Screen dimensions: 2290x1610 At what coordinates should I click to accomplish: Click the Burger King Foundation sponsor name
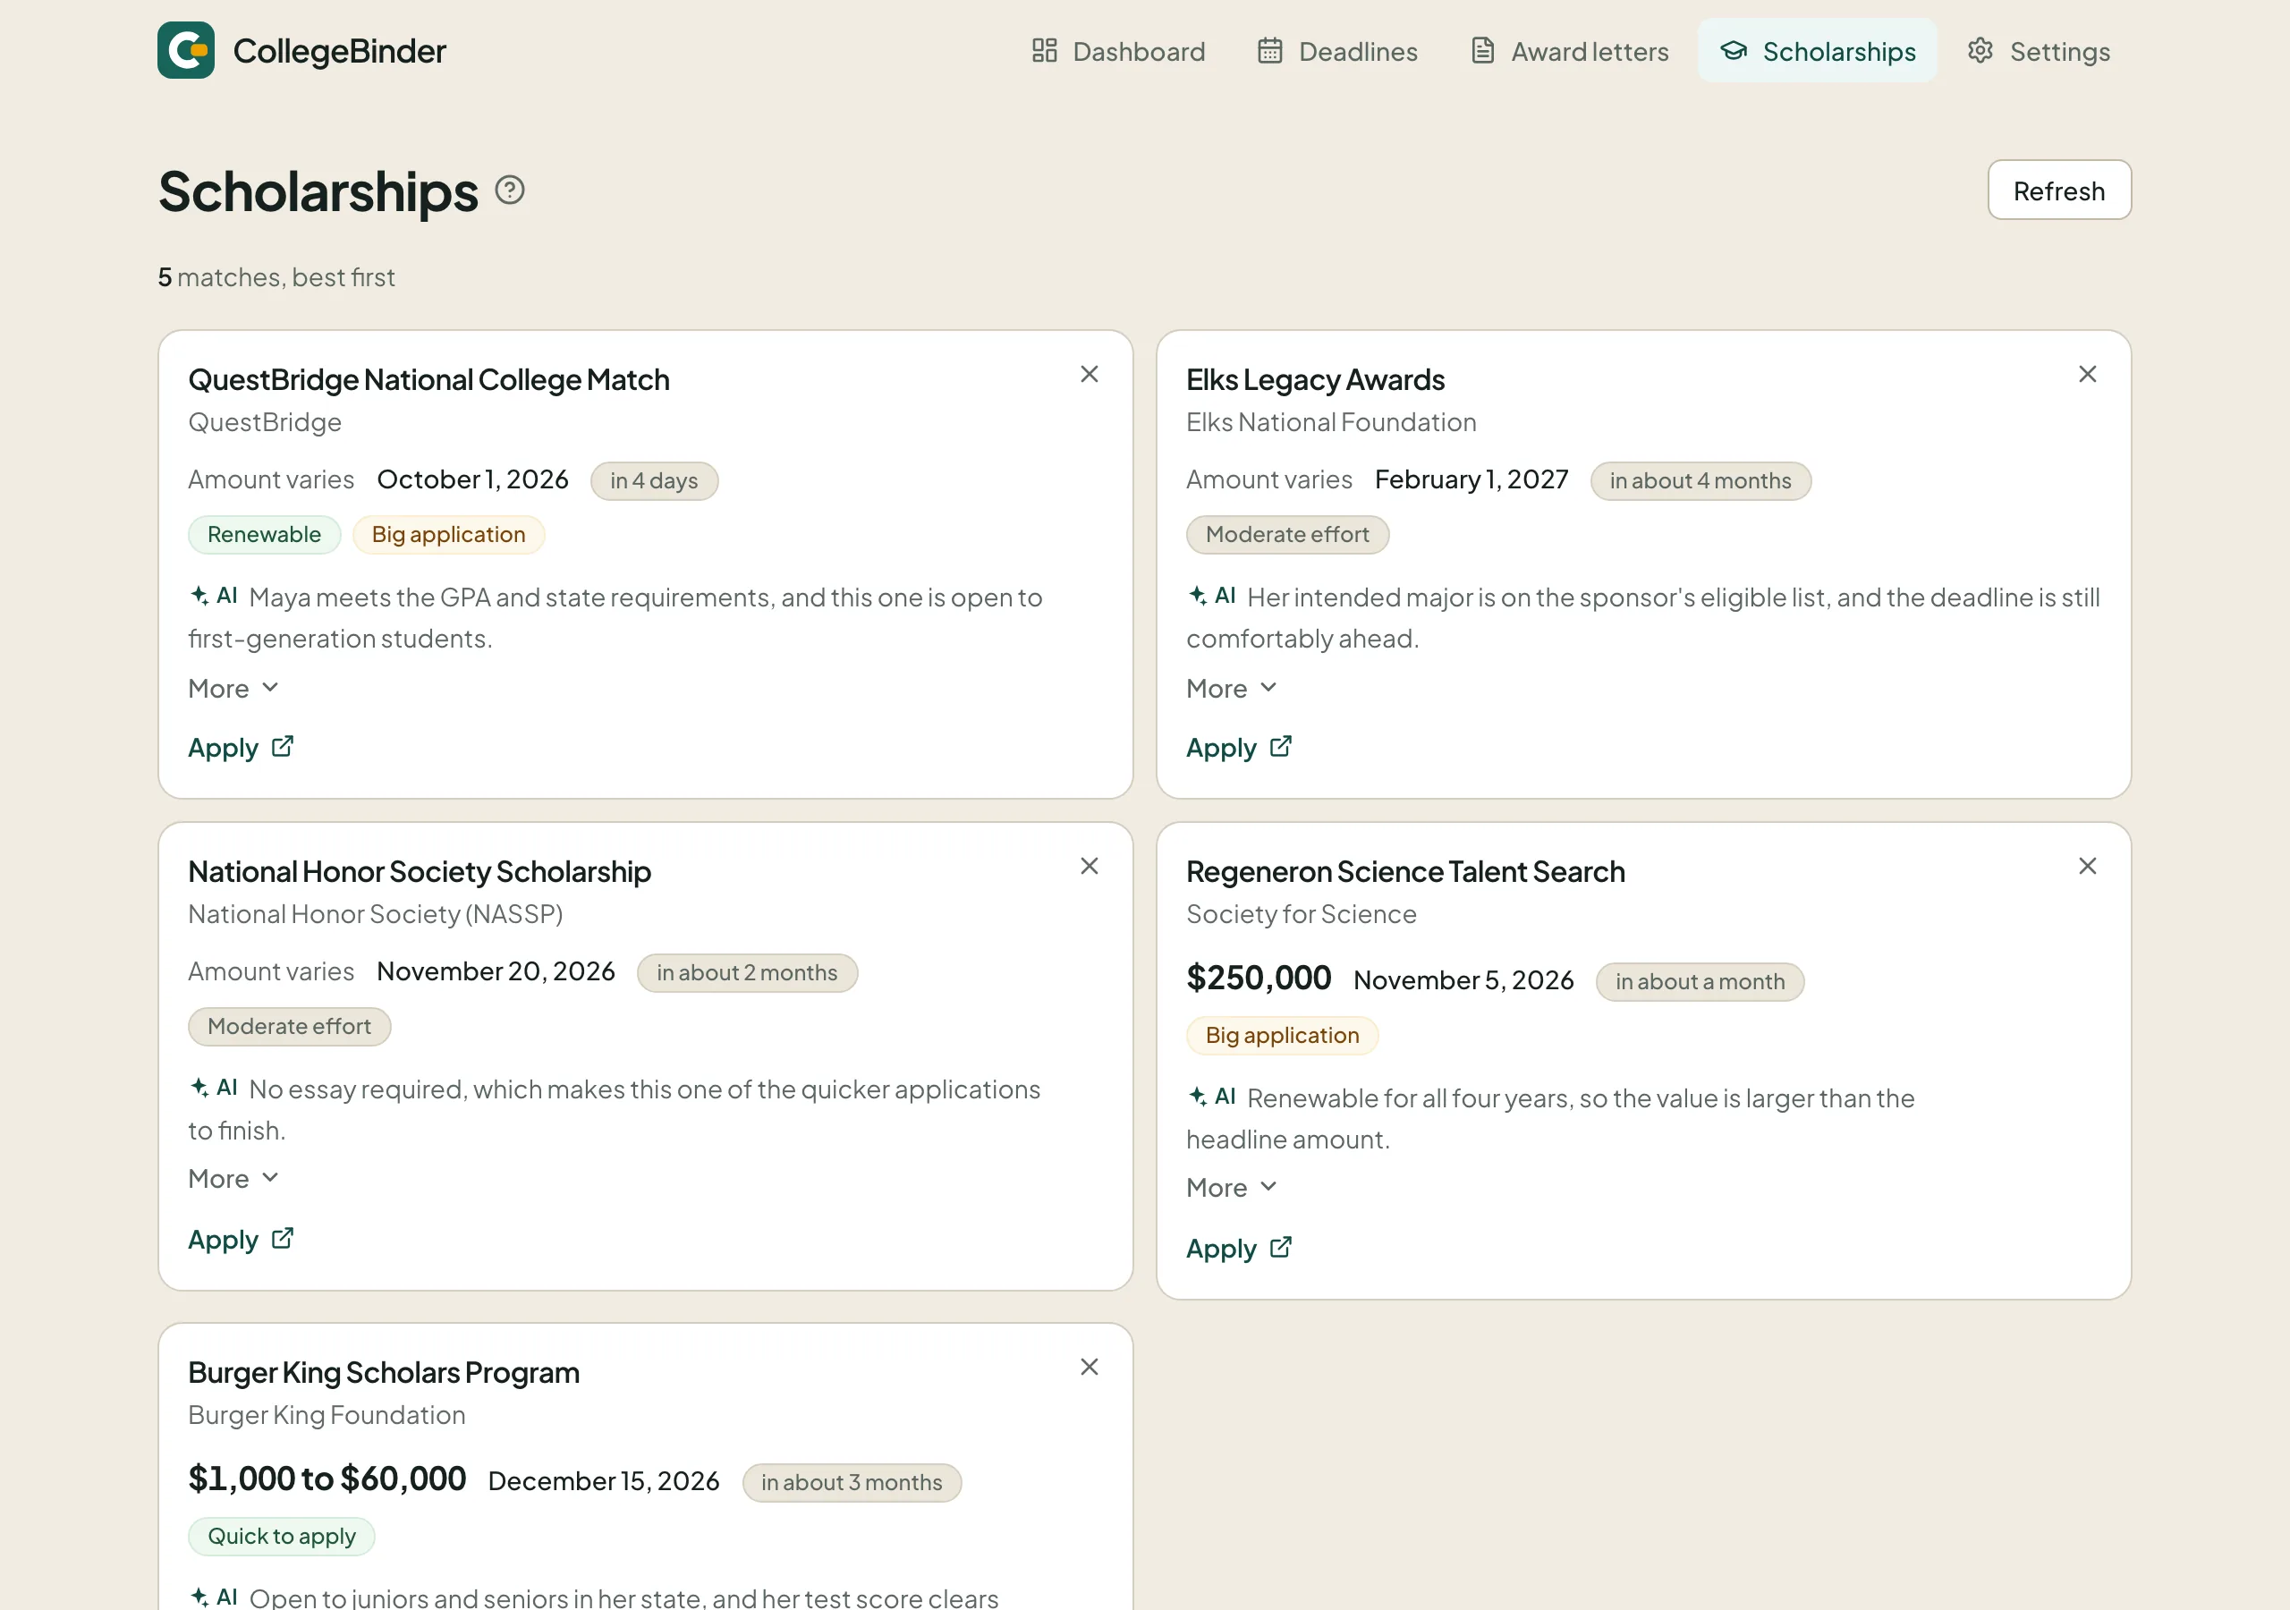pyautogui.click(x=327, y=1414)
